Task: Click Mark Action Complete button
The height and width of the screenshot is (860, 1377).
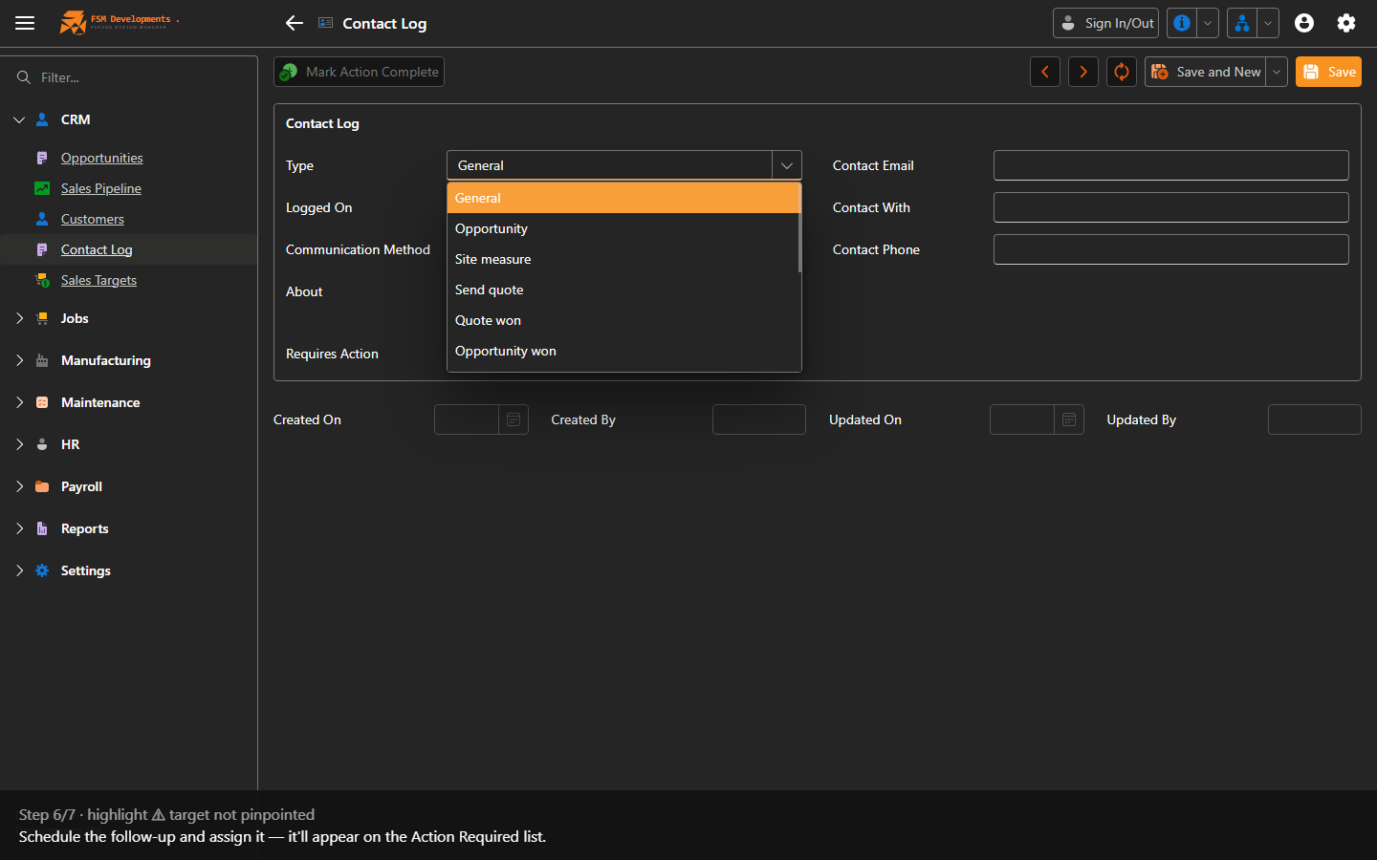Action: (x=359, y=72)
